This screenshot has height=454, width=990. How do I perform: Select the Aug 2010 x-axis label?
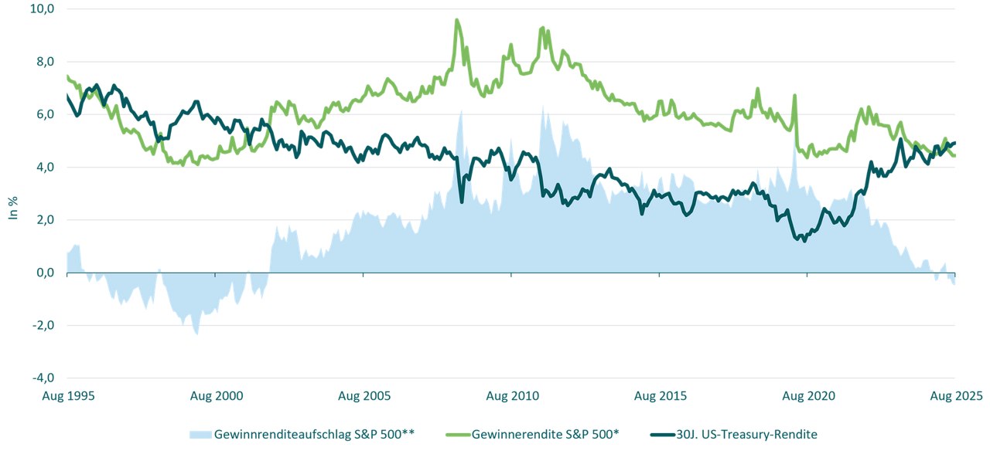click(x=511, y=396)
